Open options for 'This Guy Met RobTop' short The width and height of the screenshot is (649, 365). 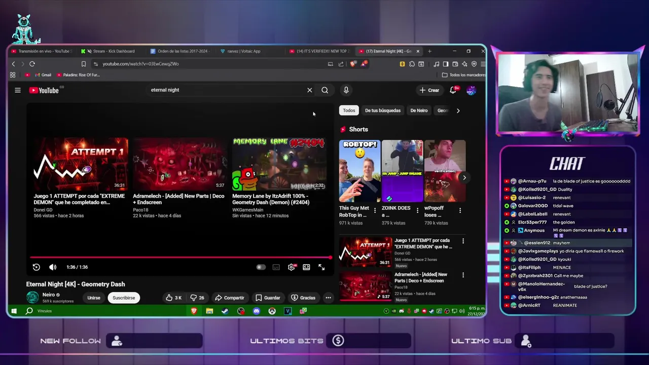375,210
